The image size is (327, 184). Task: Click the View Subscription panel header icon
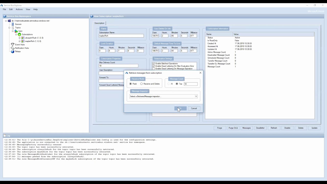tap(92, 16)
